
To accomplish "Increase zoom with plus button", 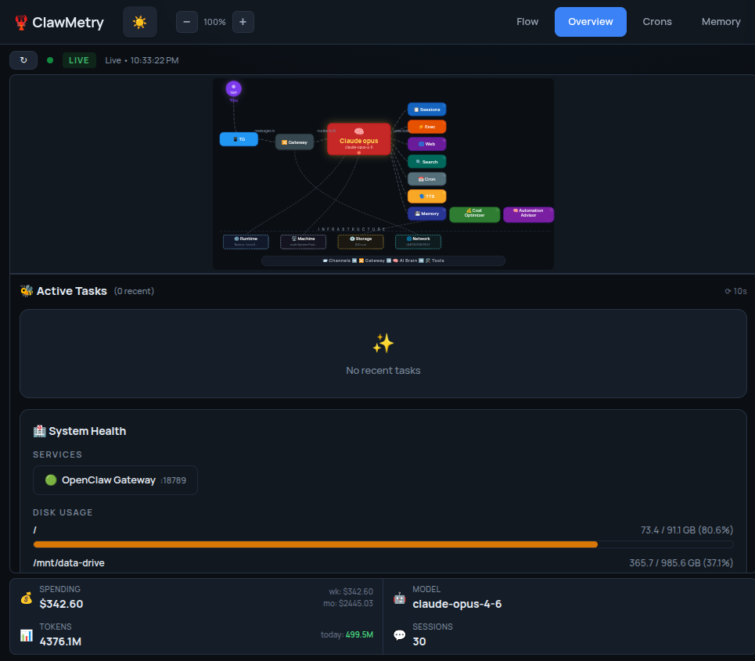I will (243, 22).
